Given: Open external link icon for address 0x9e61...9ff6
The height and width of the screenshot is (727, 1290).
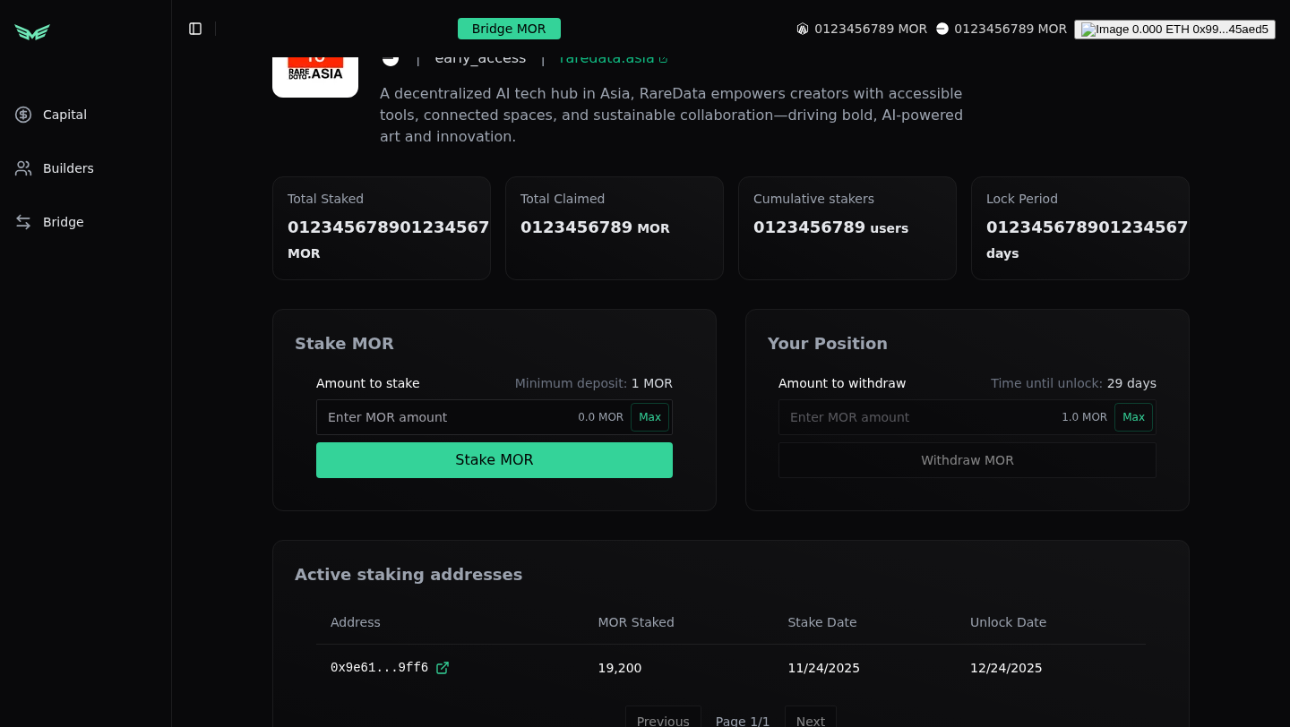Looking at the screenshot, I should [443, 668].
